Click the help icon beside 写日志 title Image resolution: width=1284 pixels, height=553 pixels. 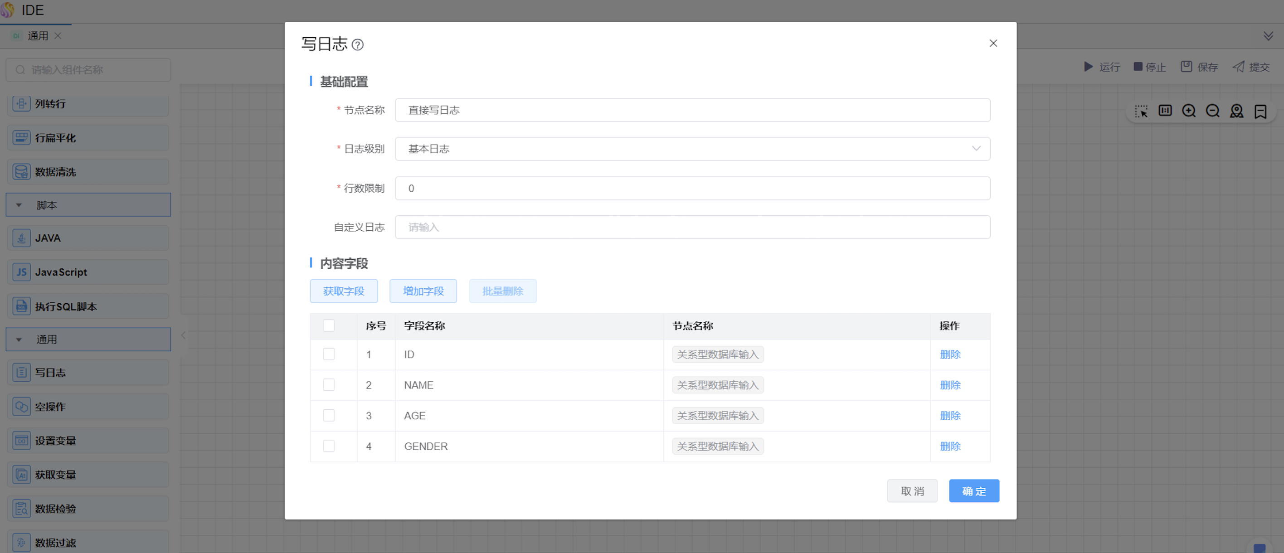pyautogui.click(x=357, y=45)
